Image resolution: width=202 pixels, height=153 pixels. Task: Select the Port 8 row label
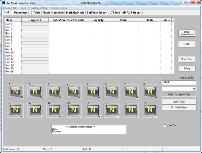click(x=9, y=46)
